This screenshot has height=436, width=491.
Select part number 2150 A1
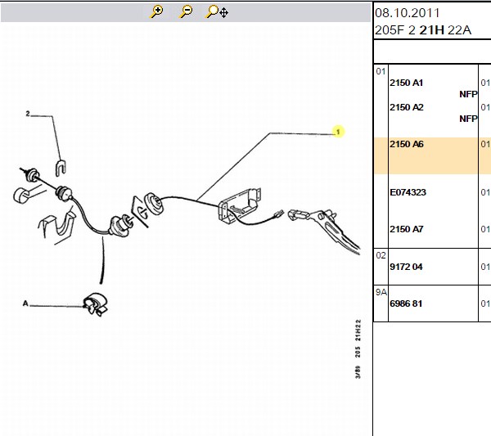coord(406,83)
